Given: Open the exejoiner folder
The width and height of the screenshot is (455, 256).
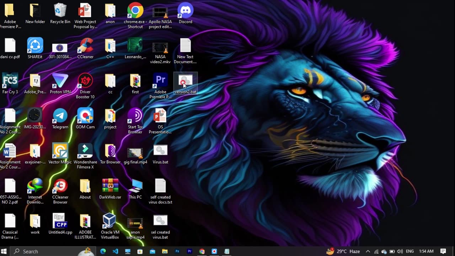Looking at the screenshot, I should pos(35,154).
